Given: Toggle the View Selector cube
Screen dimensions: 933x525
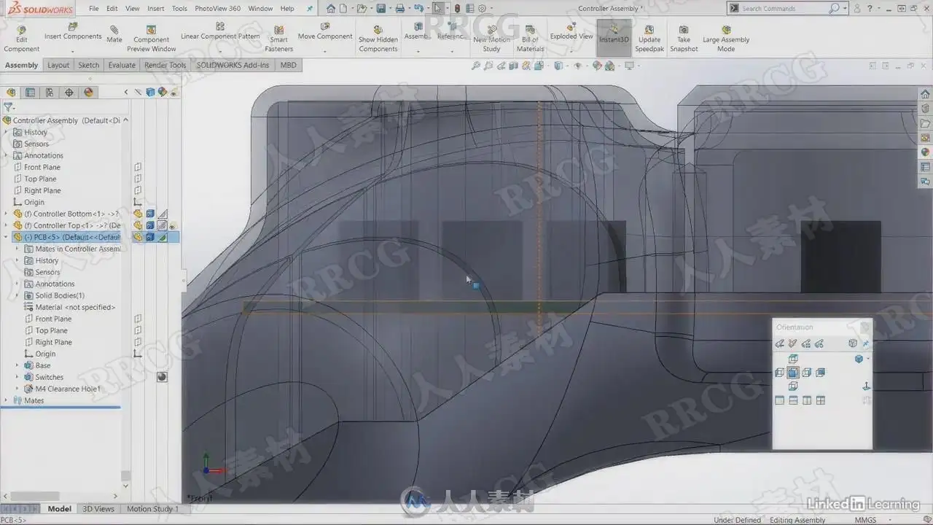Looking at the screenshot, I should [x=853, y=343].
